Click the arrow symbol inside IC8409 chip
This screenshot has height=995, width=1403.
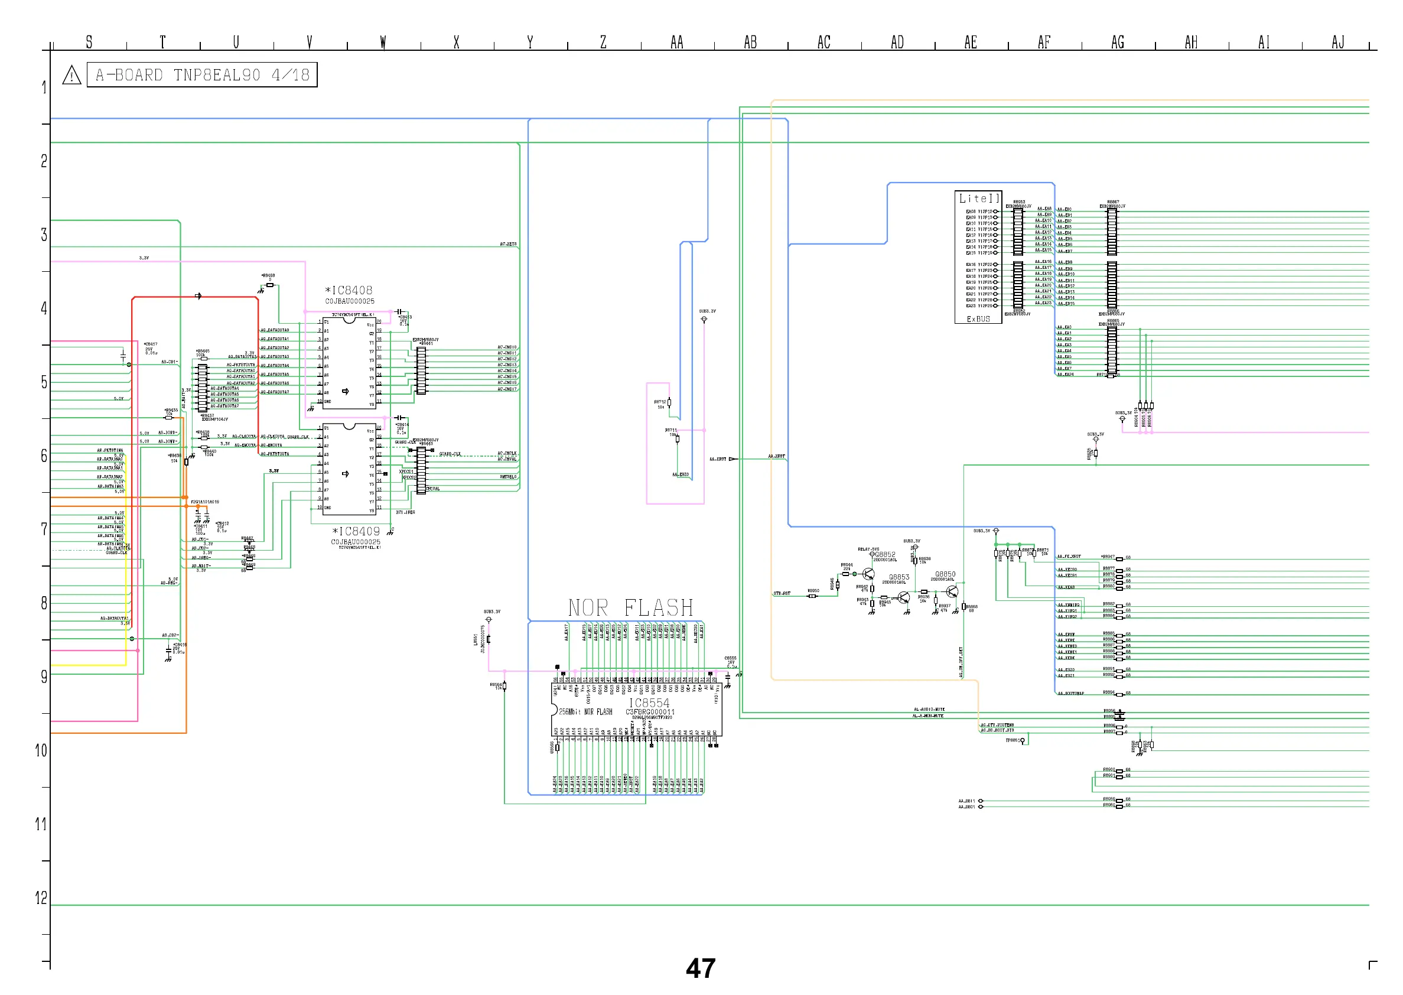[346, 474]
